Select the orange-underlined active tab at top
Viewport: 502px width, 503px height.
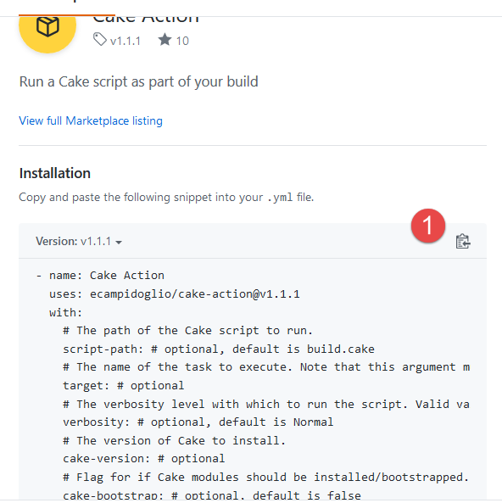[67, 7]
